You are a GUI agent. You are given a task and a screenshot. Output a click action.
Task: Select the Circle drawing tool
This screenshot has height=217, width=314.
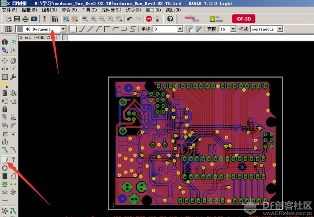click(5, 168)
